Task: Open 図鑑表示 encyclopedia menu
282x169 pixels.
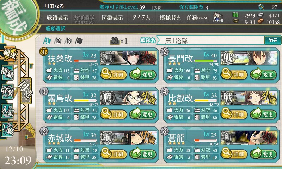Action: [x=112, y=18]
